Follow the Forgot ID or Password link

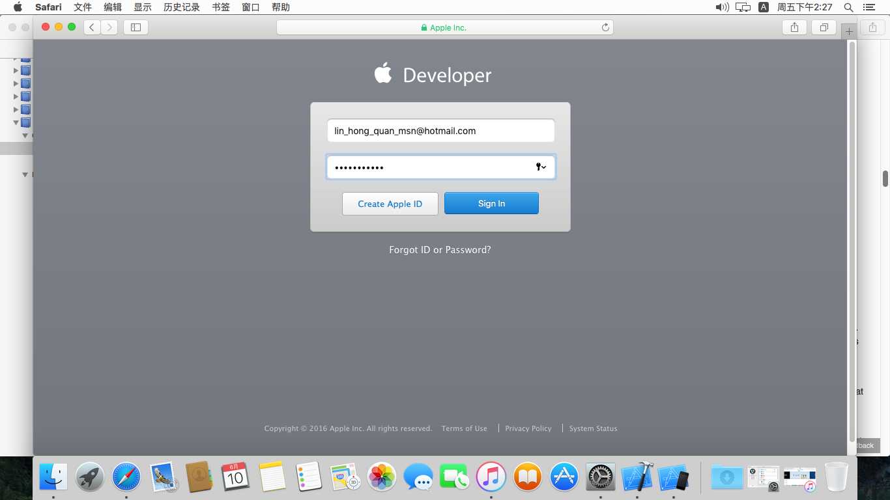tap(440, 250)
